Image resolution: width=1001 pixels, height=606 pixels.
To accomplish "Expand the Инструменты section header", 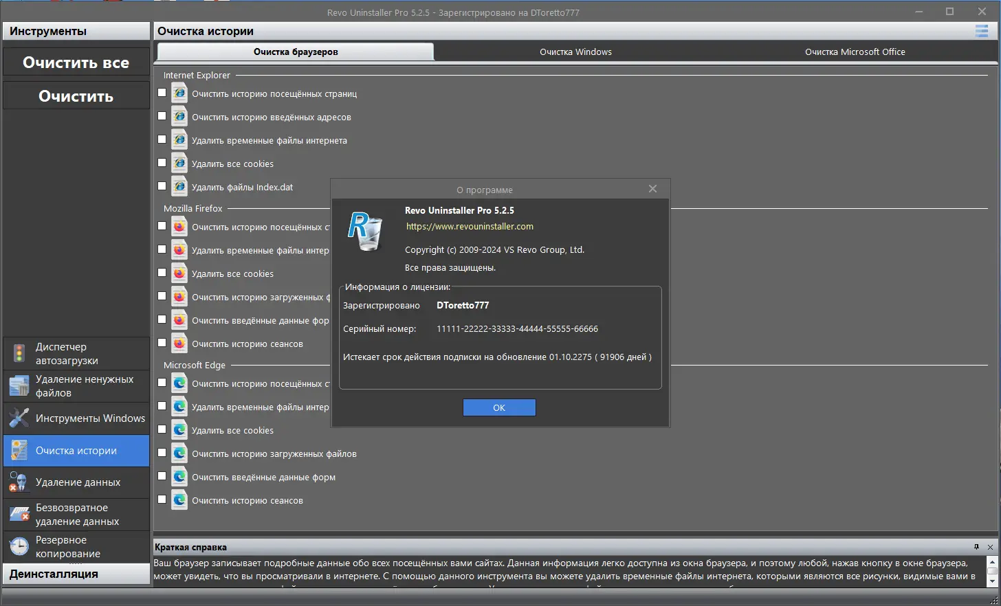I will point(76,31).
